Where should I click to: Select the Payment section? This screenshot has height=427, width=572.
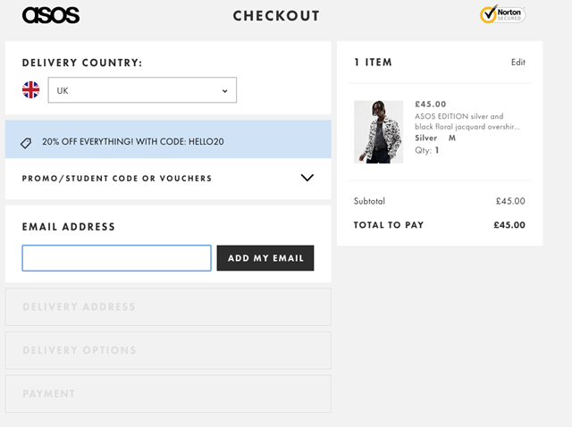point(168,393)
